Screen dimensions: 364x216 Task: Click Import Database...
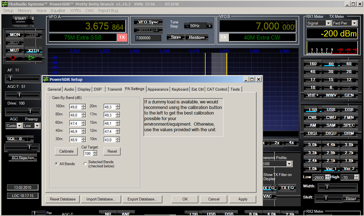click(101, 199)
